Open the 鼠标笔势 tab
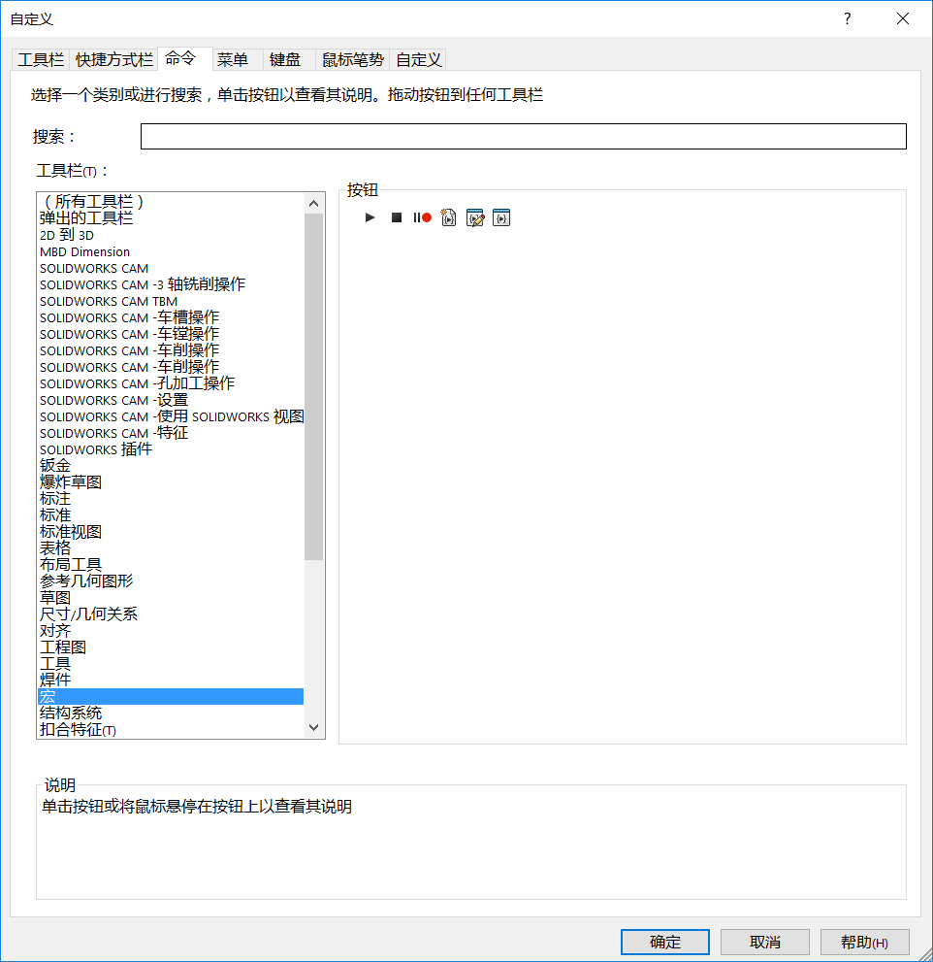 353,60
